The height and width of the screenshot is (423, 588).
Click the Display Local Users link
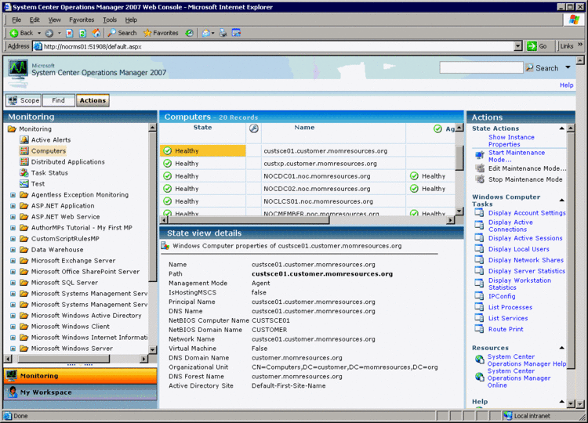click(x=519, y=249)
